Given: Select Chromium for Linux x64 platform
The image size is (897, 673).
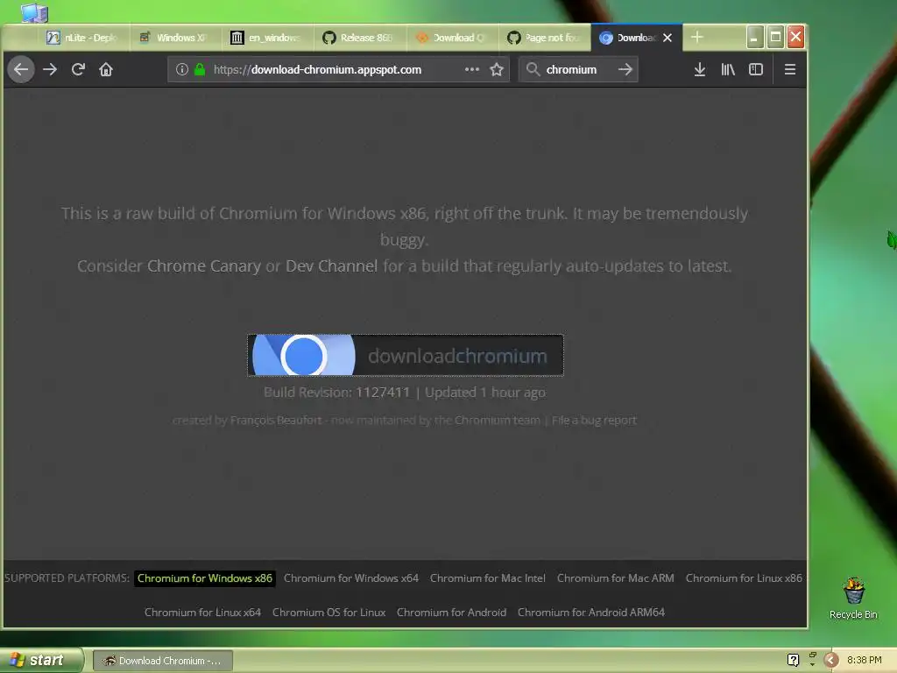Looking at the screenshot, I should (202, 613).
